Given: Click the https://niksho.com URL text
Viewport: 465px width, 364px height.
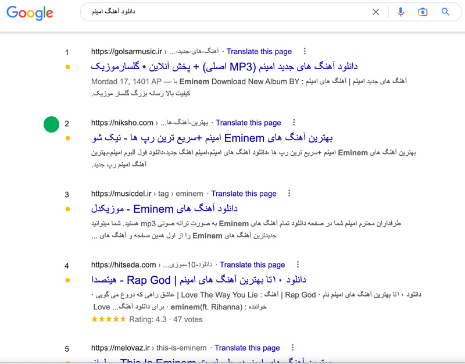Looking at the screenshot, I should click(x=122, y=123).
